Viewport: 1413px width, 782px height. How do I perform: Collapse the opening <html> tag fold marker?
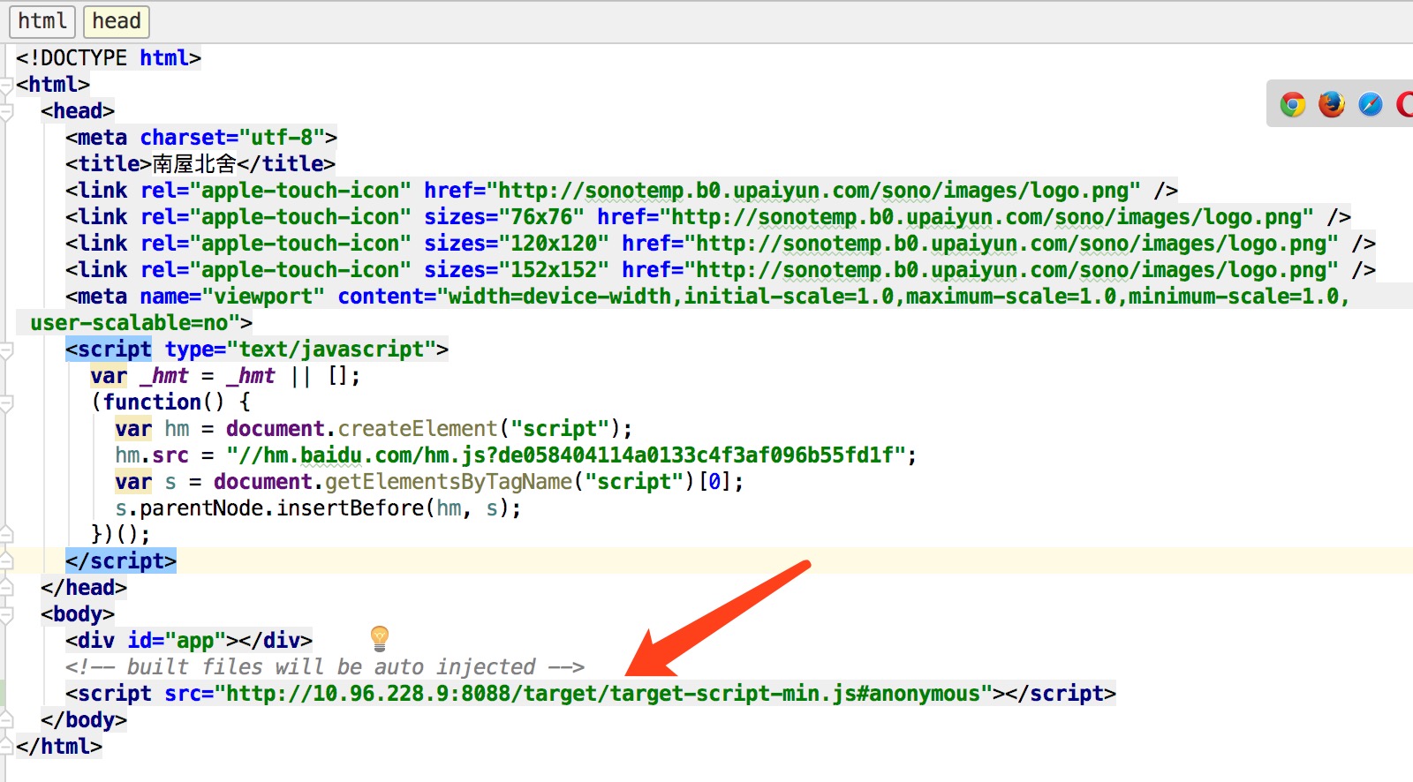click(6, 86)
